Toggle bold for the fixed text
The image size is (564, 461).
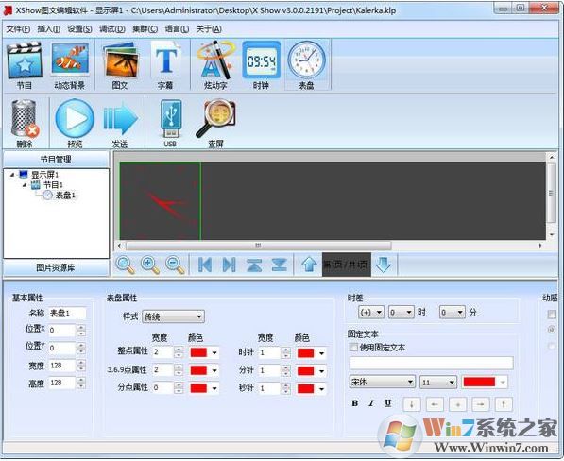point(355,403)
